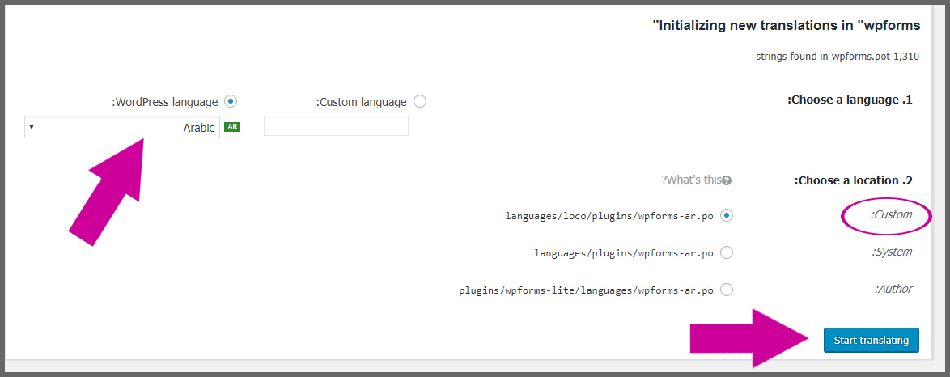
Task: Click the green AR language badge
Action: tap(232, 127)
